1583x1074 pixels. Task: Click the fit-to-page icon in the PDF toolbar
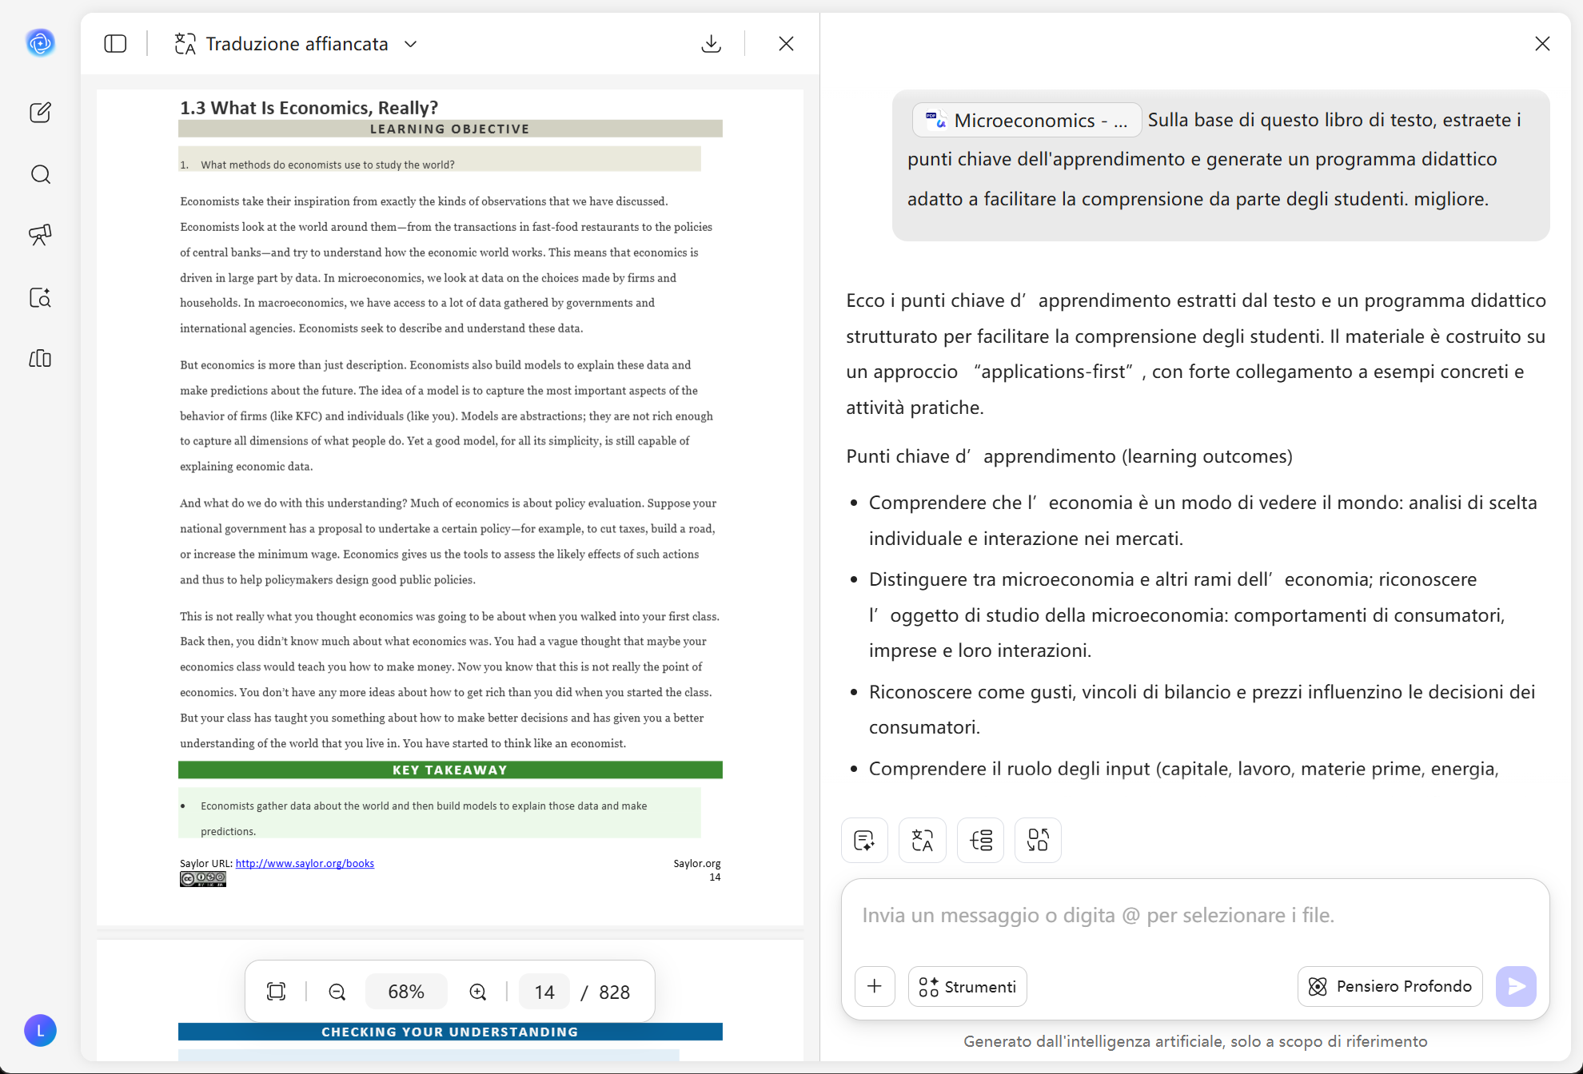click(276, 991)
